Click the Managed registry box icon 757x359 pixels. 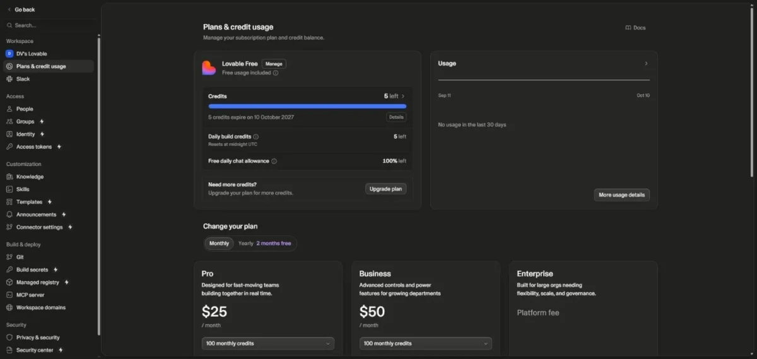click(9, 282)
